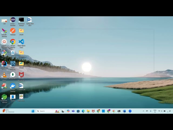The image size is (173, 130).
Task: Select the Docker Desktop shortcut
Action: (x=13, y=87)
